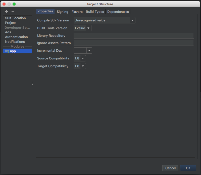The height and width of the screenshot is (175, 201).
Task: Click the sidebar splitter handle
Action: [33, 84]
